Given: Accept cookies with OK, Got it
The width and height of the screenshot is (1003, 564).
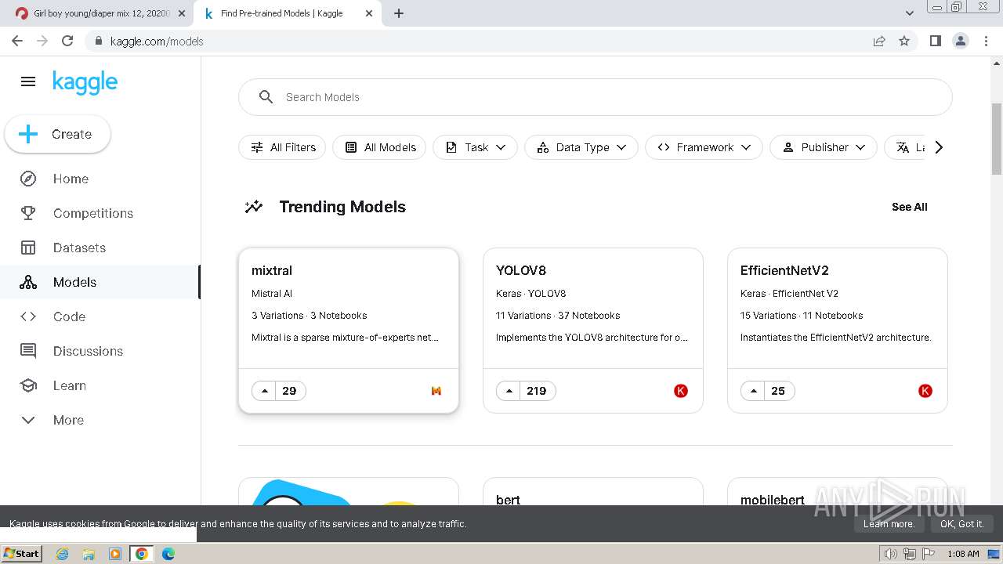Looking at the screenshot, I should tap(961, 524).
